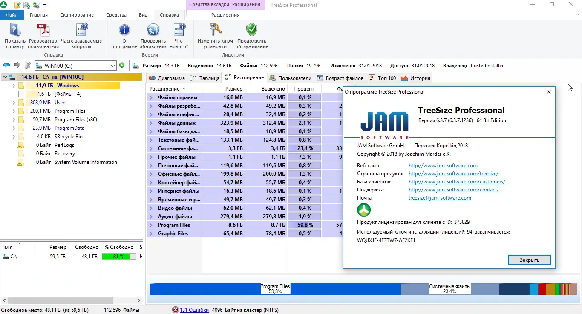
Task: Click the file search icon in quick access toolbar
Action: tap(27, 5)
